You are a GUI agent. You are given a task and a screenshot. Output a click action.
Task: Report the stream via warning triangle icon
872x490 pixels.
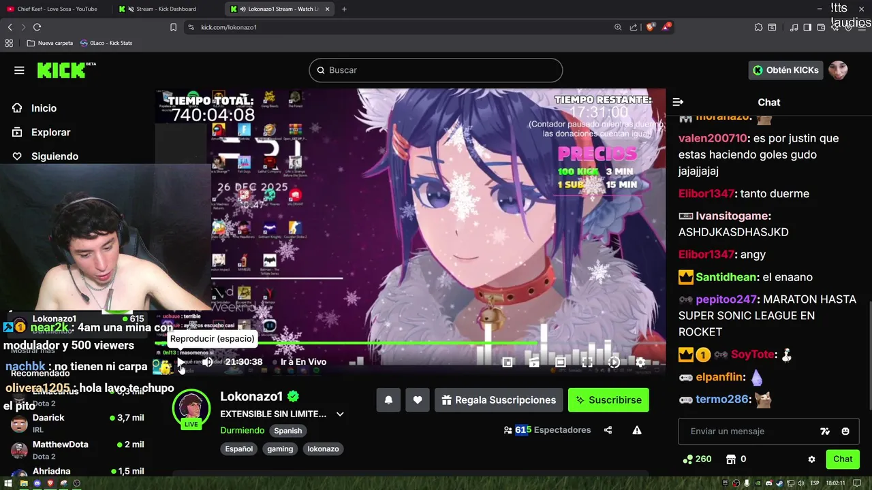[x=637, y=430]
